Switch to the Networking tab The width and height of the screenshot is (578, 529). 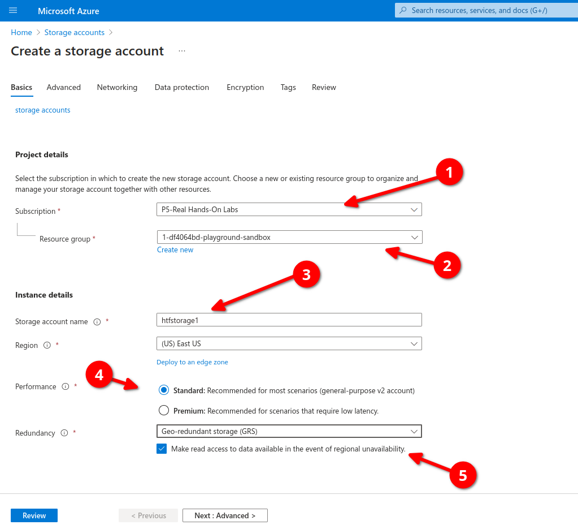pyautogui.click(x=117, y=88)
